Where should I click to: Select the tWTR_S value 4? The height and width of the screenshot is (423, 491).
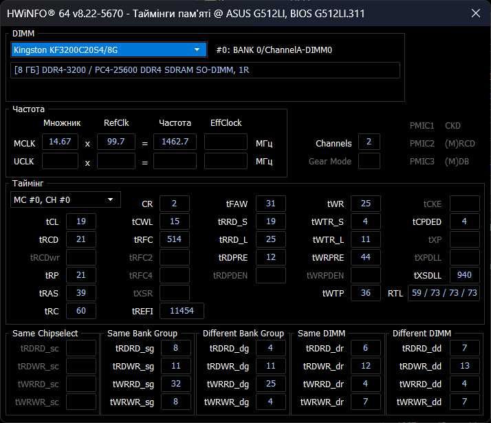(x=366, y=221)
